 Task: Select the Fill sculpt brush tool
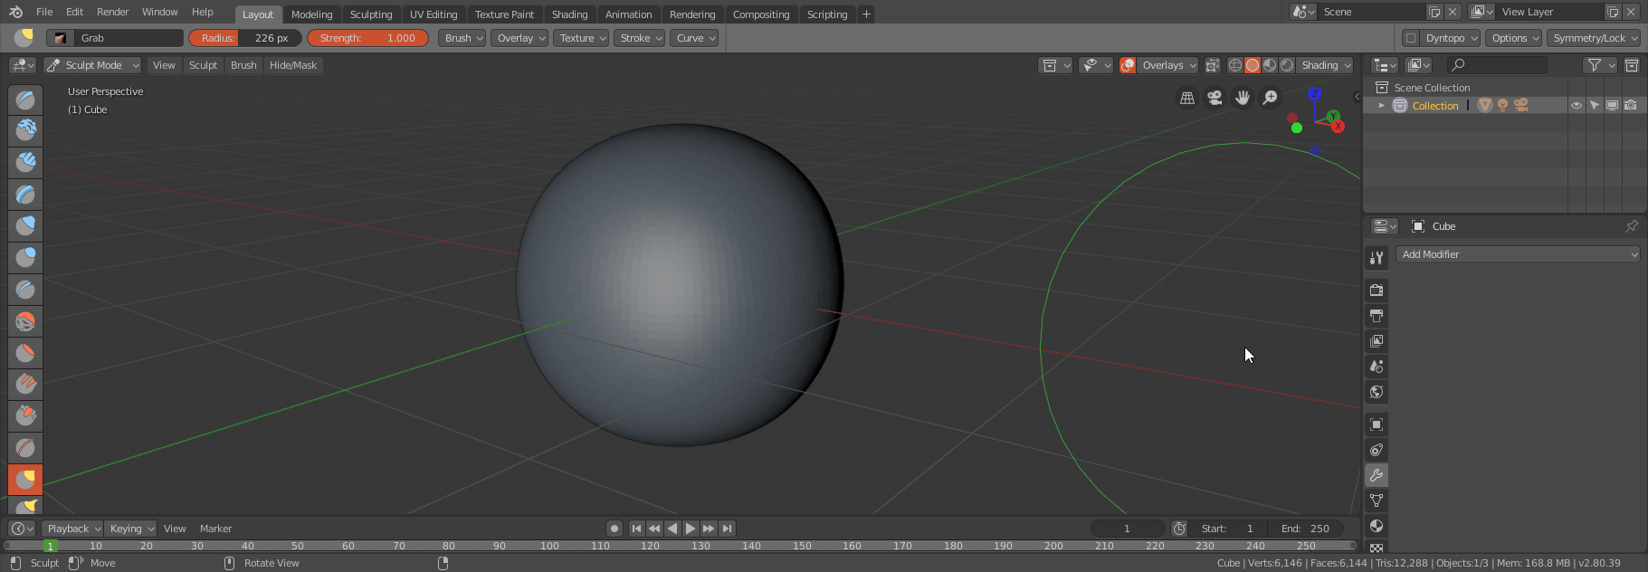(25, 385)
